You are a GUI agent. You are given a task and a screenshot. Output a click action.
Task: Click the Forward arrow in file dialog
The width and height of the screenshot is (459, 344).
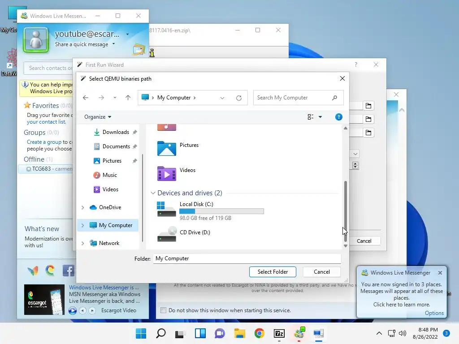click(x=101, y=98)
